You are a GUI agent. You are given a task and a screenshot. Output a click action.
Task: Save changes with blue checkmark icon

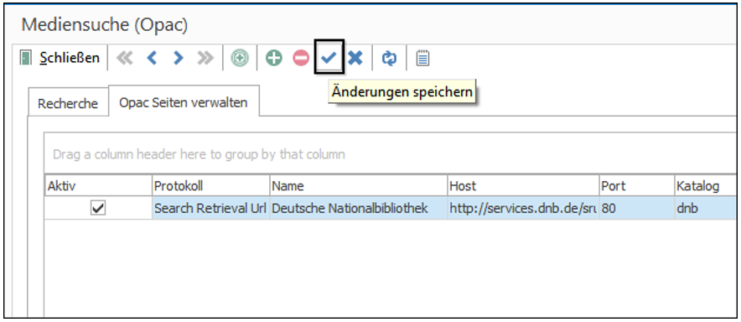329,58
